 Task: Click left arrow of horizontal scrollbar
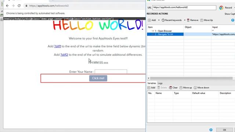tap(148, 78)
